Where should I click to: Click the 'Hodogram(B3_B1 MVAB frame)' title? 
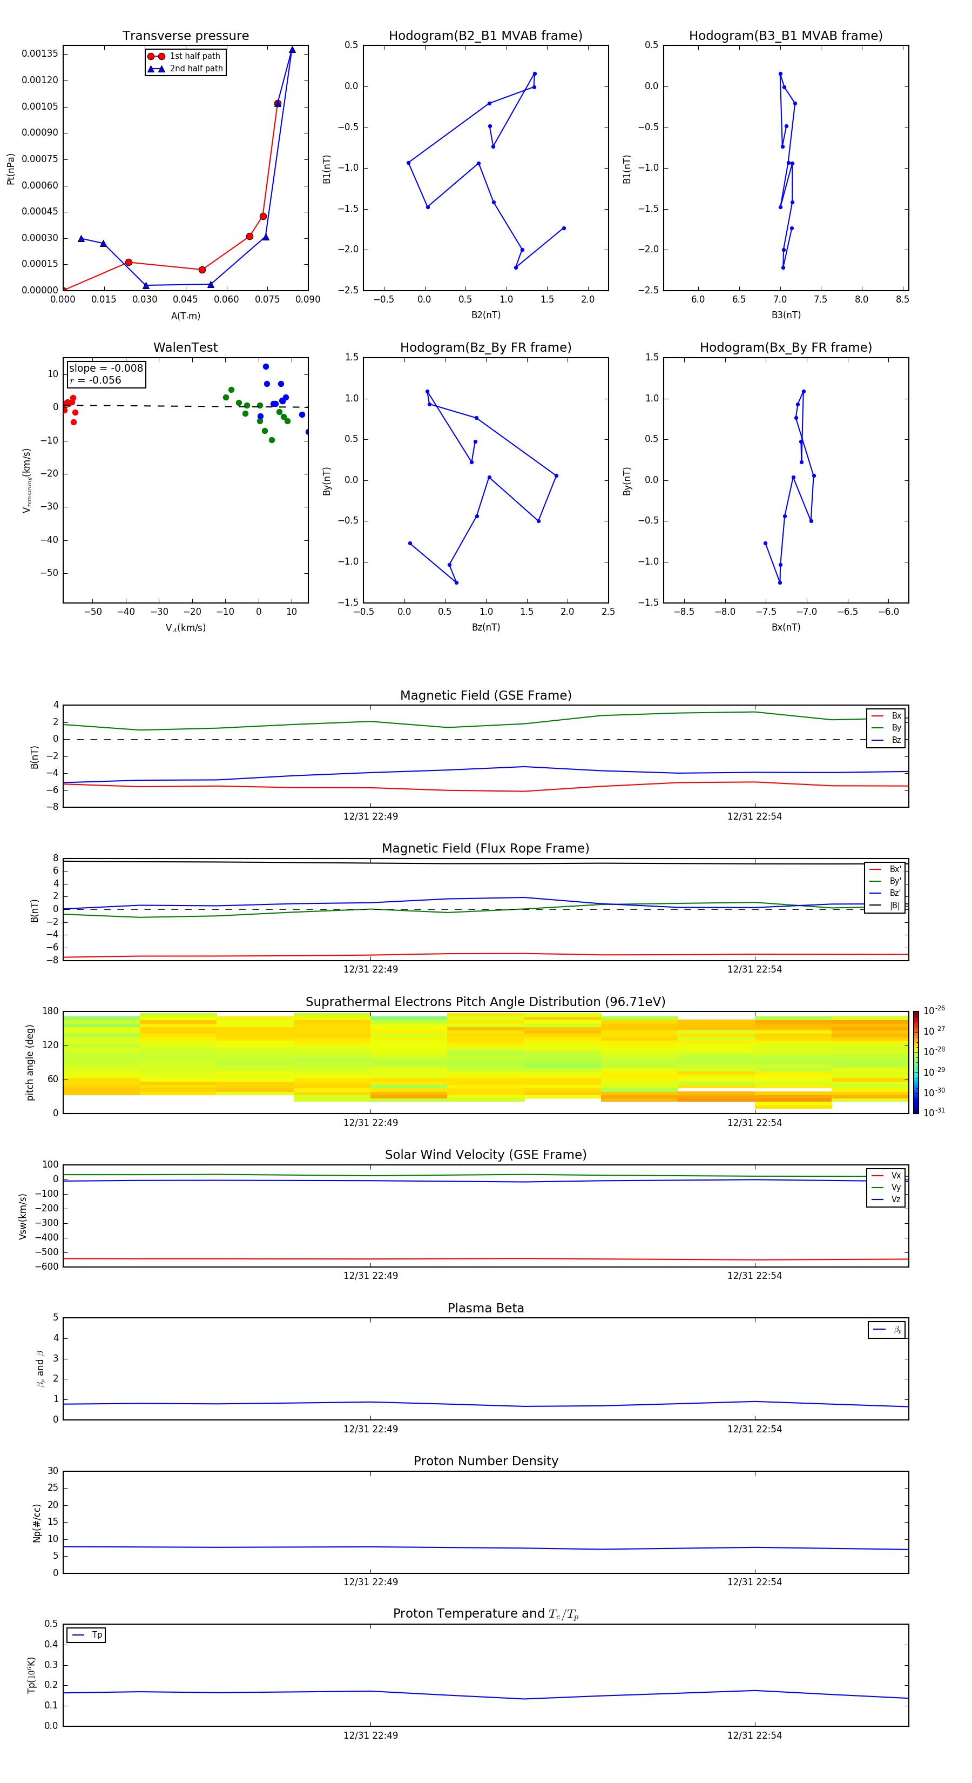786,36
